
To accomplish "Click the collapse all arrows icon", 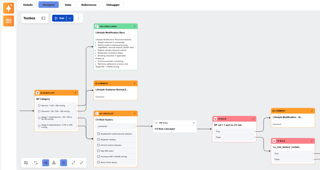I will click(82, 163).
